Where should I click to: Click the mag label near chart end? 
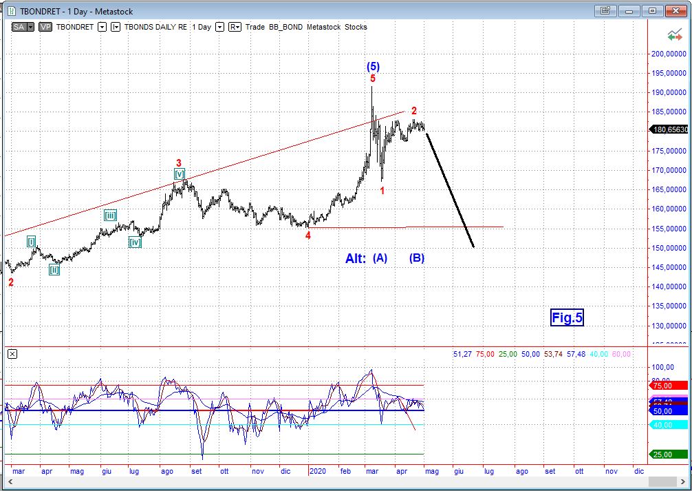click(x=432, y=471)
